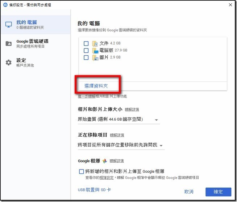The width and height of the screenshot is (237, 202).
Task: Click the 文件 folder name
Action: [x=104, y=43]
